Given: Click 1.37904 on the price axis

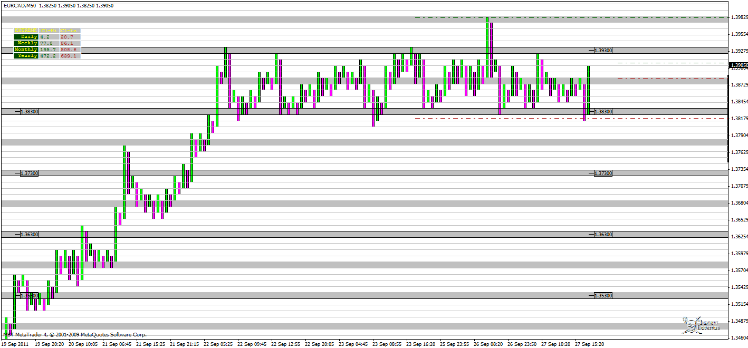Looking at the screenshot, I should [x=739, y=136].
